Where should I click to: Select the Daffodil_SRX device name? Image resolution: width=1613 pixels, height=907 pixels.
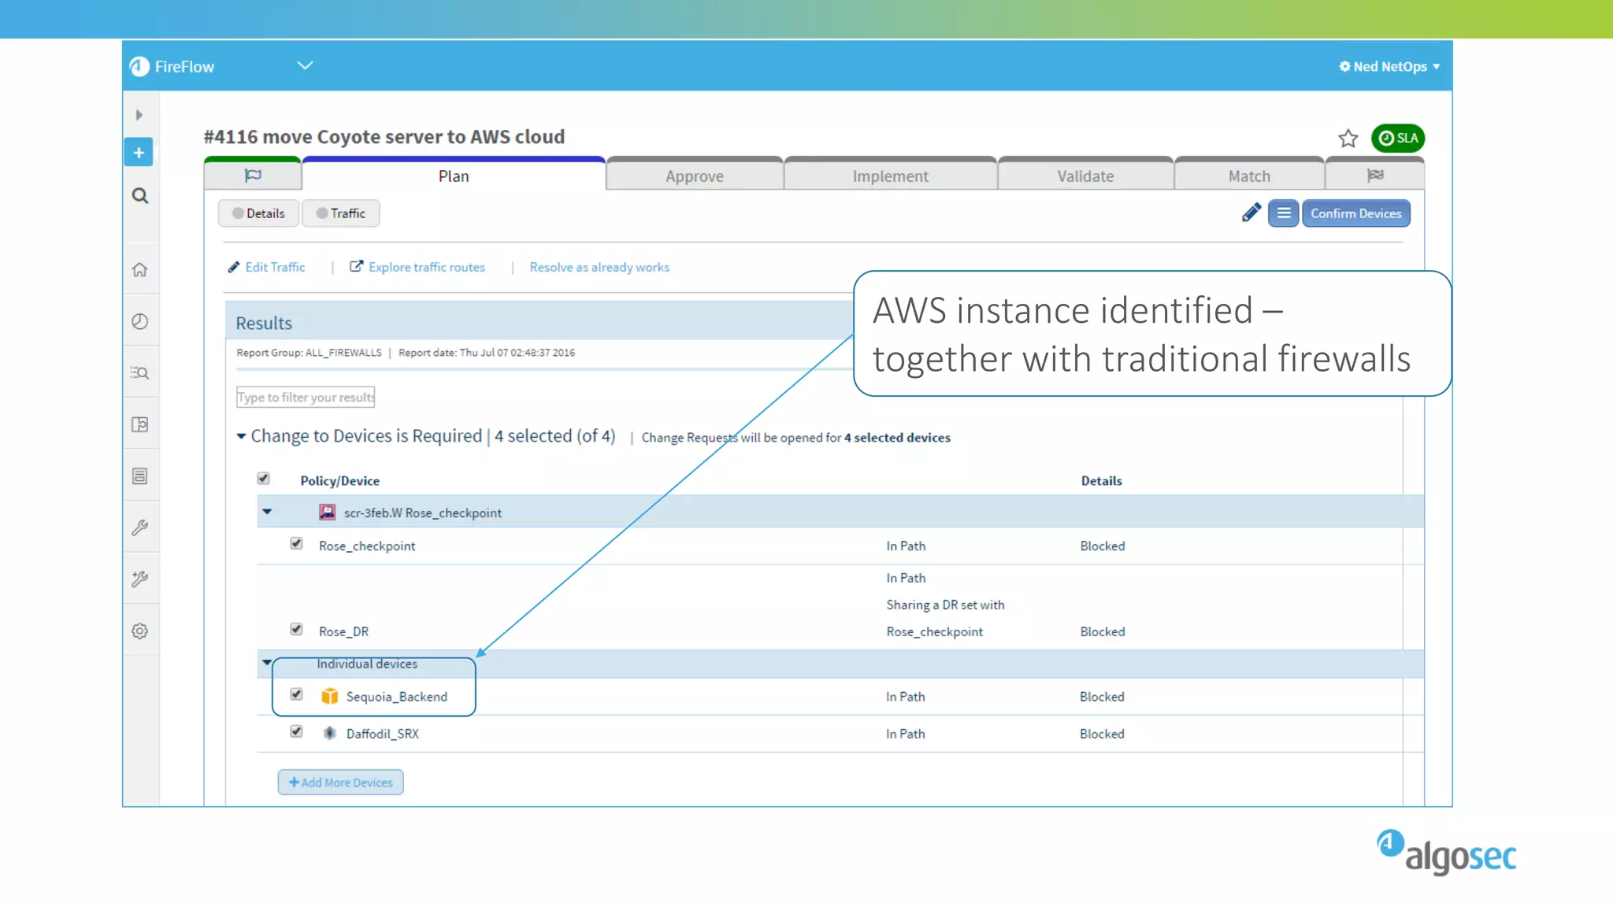click(x=383, y=734)
